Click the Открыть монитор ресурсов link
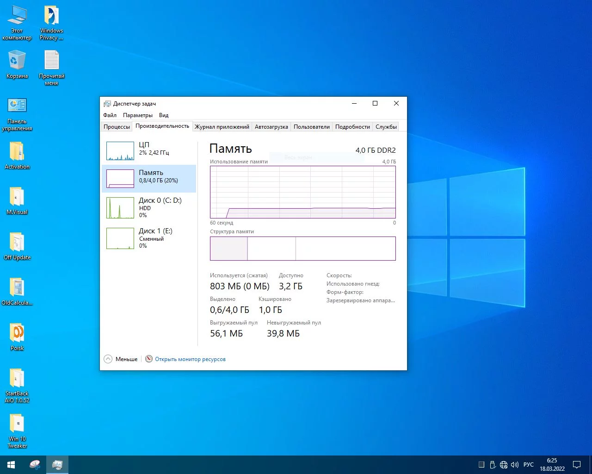 point(190,359)
